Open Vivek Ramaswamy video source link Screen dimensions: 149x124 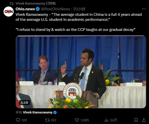[38, 112]
